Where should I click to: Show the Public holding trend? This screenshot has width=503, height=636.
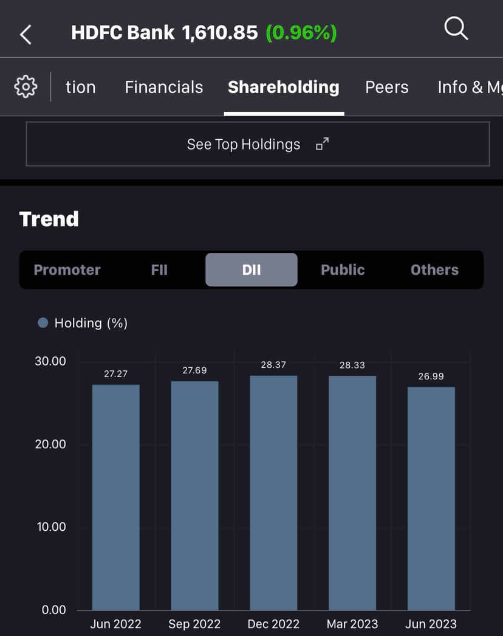pyautogui.click(x=343, y=270)
